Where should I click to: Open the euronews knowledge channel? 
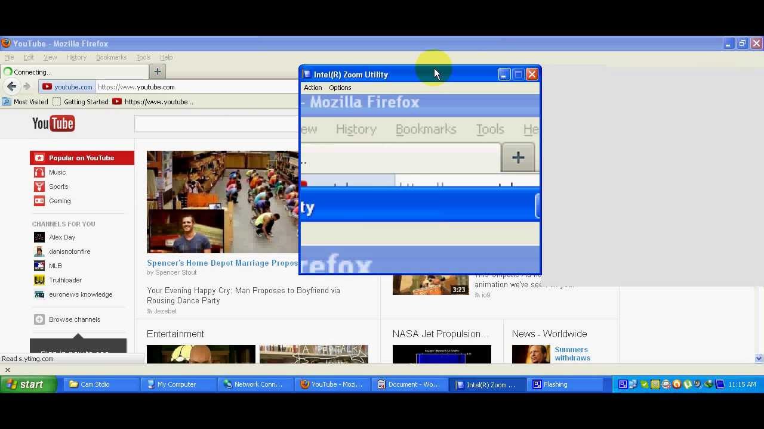coord(81,294)
